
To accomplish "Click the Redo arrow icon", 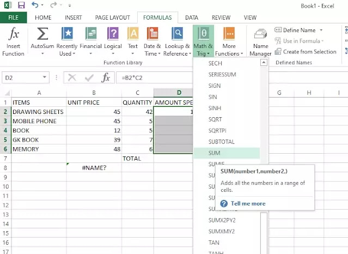I will coord(53,5).
